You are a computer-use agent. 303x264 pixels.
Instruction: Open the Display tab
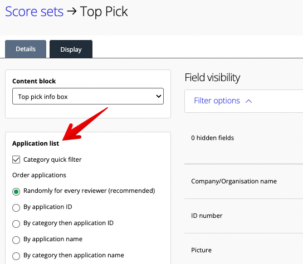[x=71, y=49]
